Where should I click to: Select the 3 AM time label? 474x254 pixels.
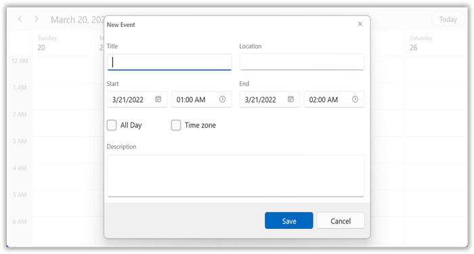20,141
